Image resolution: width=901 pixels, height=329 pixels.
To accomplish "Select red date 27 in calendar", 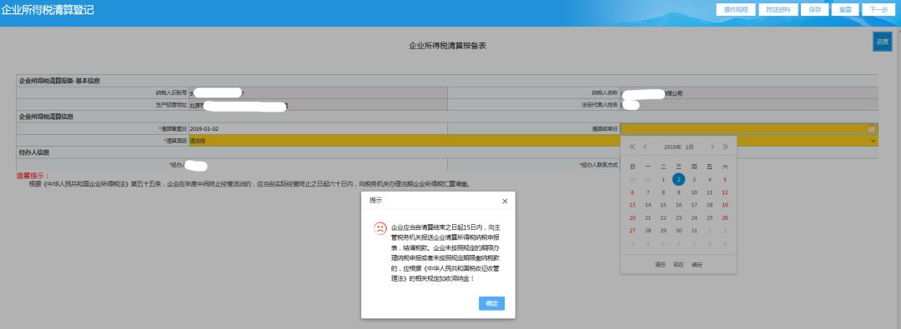I will coord(632,230).
